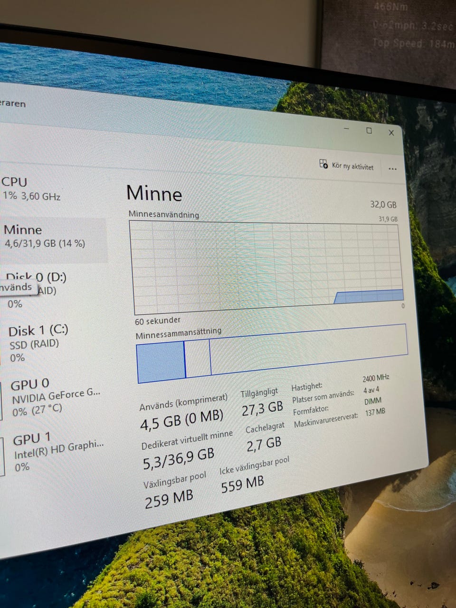The height and width of the screenshot is (608, 456).
Task: Click the 5,3/36,9 GB committed value
Action: (x=179, y=459)
